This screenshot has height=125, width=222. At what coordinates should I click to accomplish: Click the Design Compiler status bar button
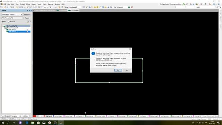(x=202, y=119)
